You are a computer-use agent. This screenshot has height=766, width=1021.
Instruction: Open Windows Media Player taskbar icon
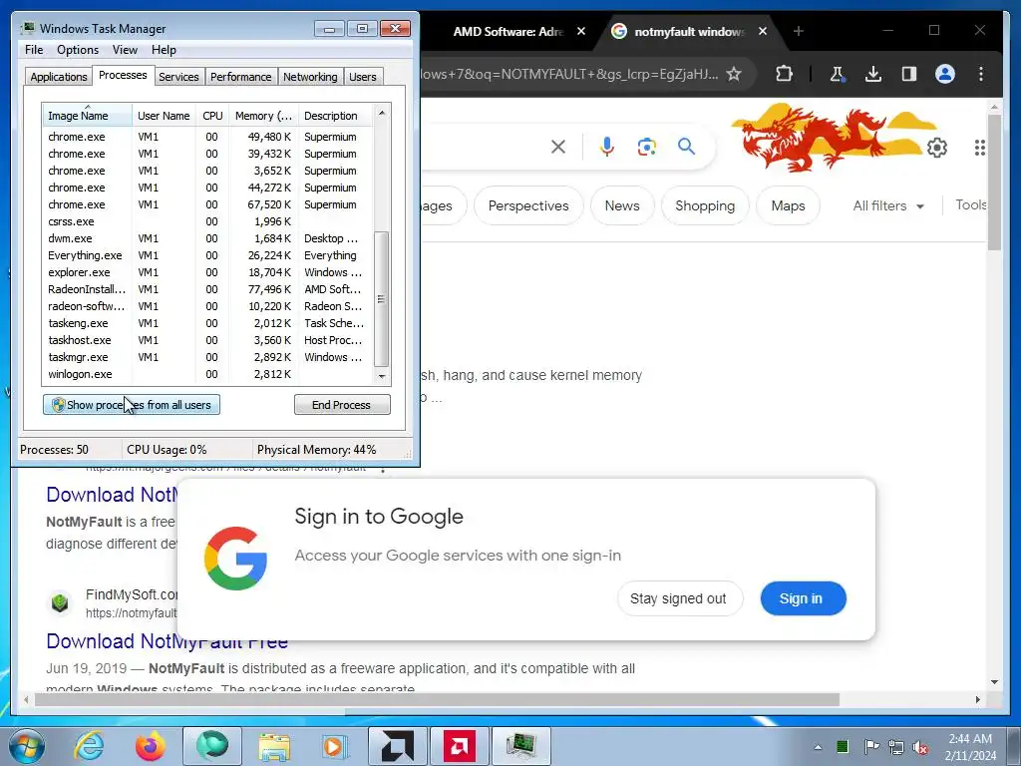click(336, 746)
